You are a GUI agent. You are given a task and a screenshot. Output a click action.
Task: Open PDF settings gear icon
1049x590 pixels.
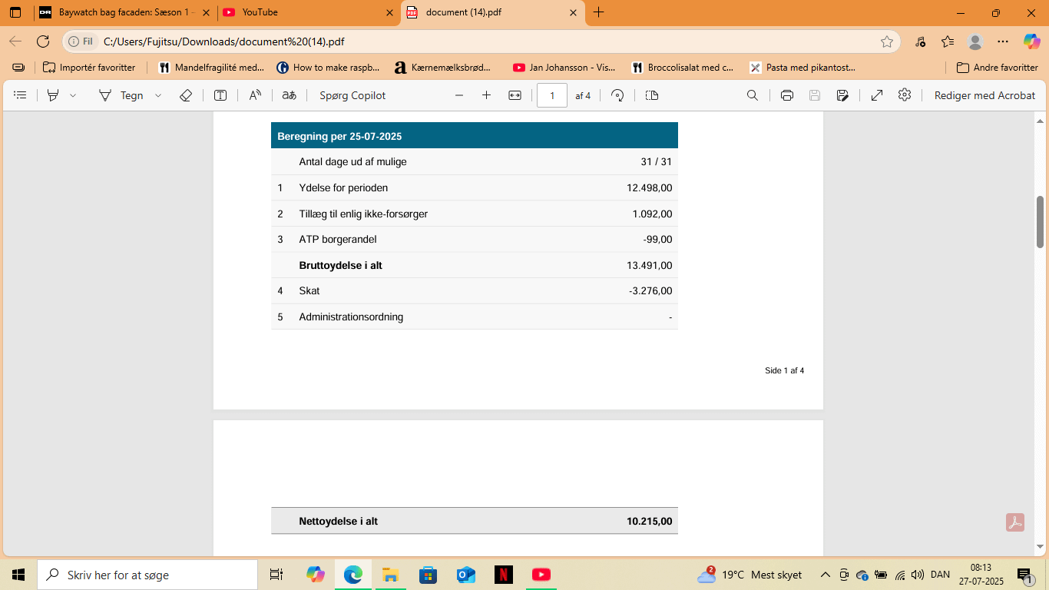[x=905, y=95]
